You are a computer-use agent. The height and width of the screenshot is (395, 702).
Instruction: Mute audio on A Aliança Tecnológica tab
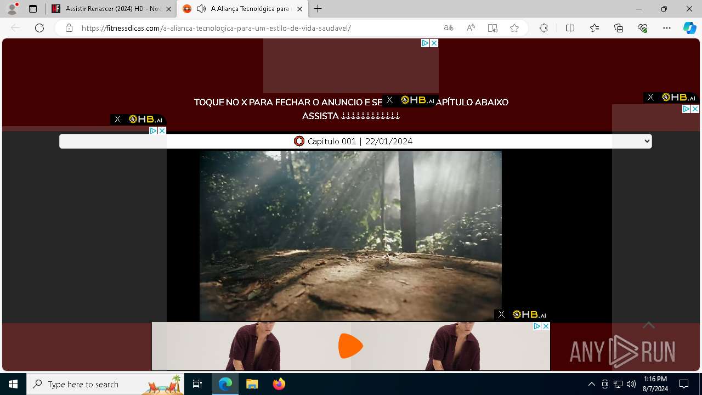201,9
